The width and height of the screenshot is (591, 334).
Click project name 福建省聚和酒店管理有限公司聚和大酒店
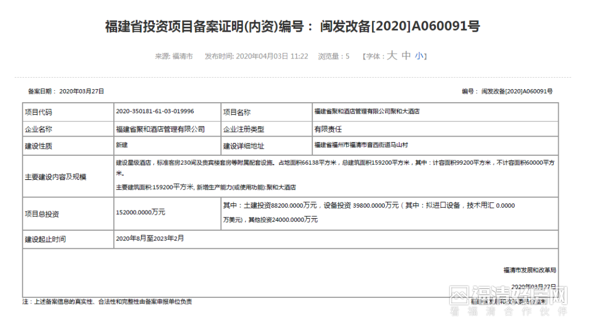[367, 112]
